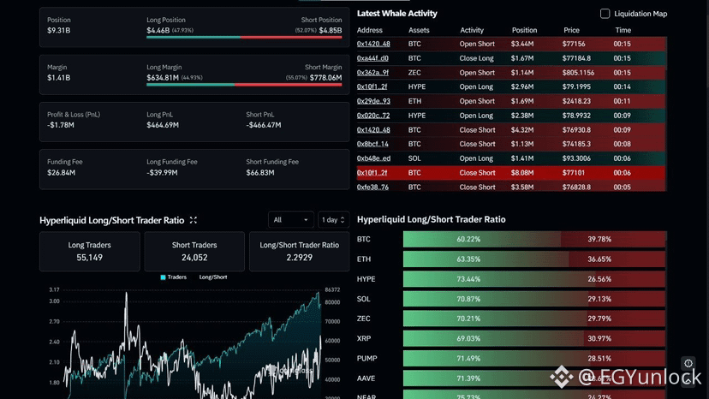Click the Address column header
This screenshot has width=709, height=399.
click(x=369, y=30)
